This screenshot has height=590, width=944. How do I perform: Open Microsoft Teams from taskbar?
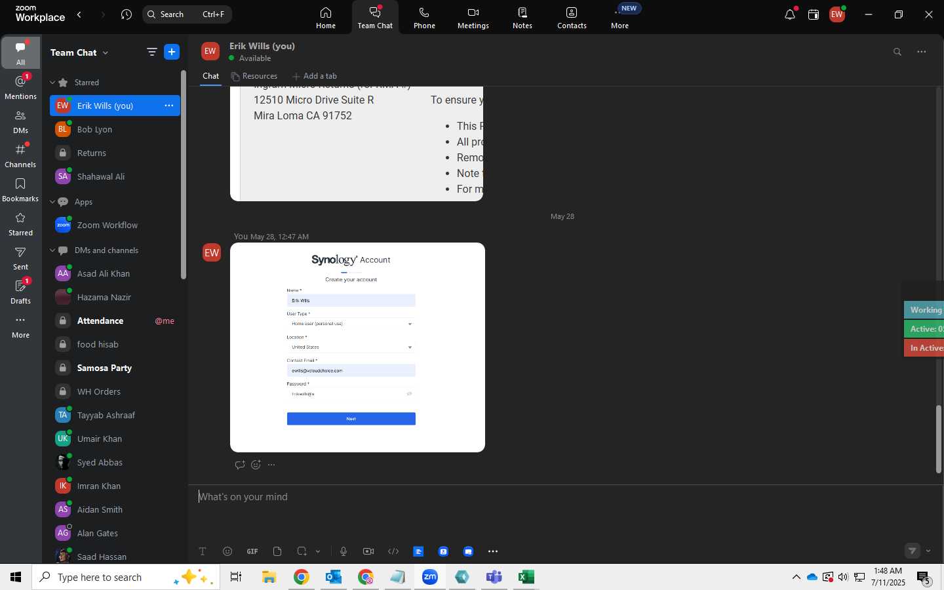click(494, 577)
